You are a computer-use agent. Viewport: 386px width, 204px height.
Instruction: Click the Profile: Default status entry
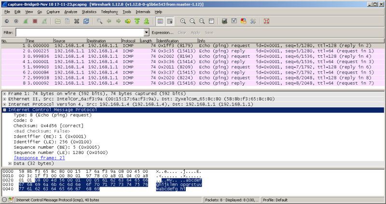[275, 200]
